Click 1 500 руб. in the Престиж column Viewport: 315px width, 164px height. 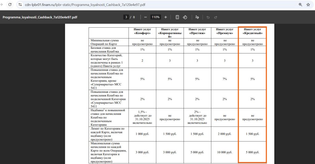click(x=197, y=134)
